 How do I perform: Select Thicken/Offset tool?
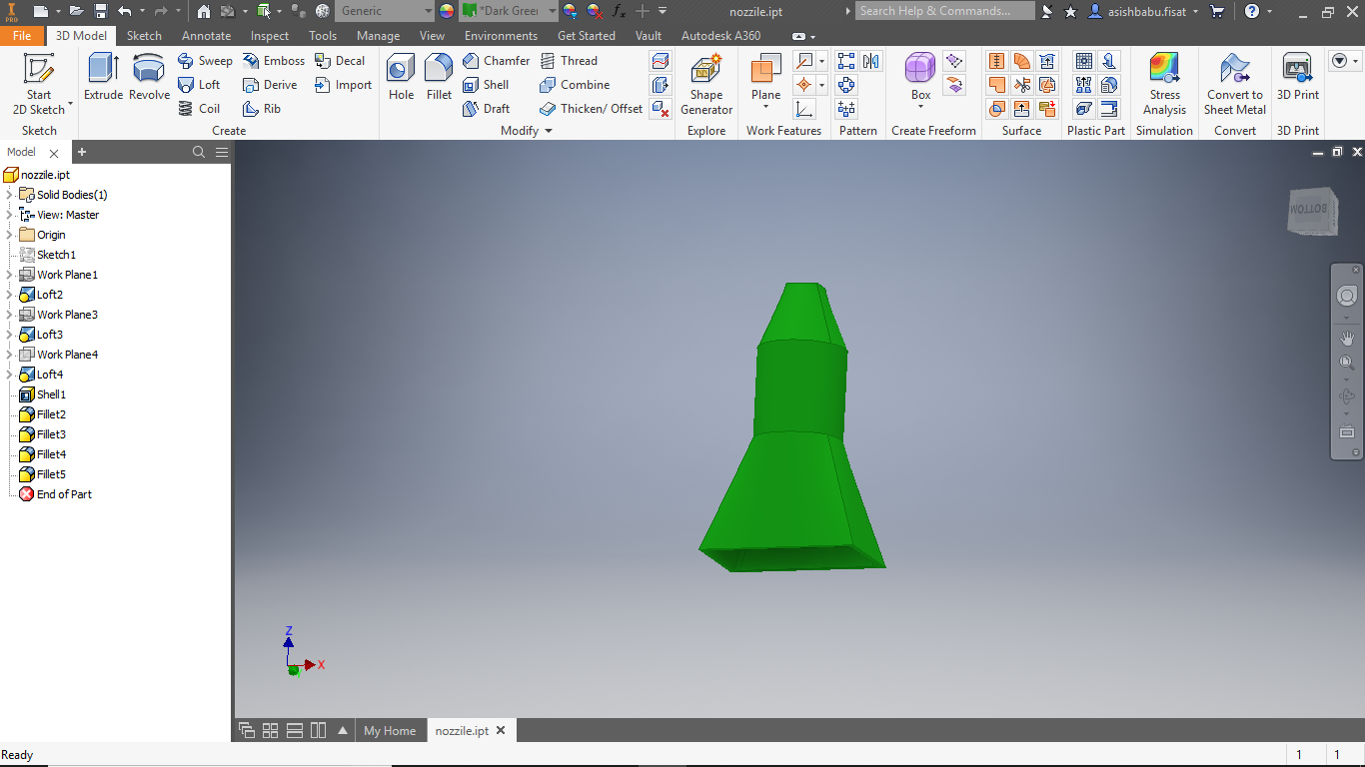pyautogui.click(x=591, y=109)
